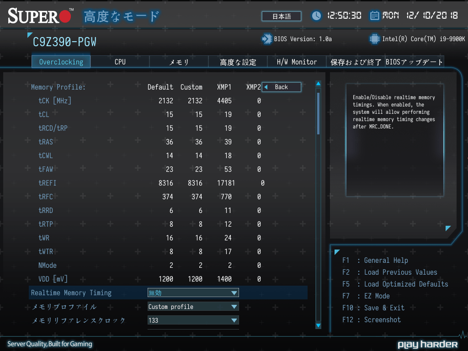The height and width of the screenshot is (351, 468).
Task: Click the BIOS Version: 1.0a text
Action: pyautogui.click(x=303, y=39)
